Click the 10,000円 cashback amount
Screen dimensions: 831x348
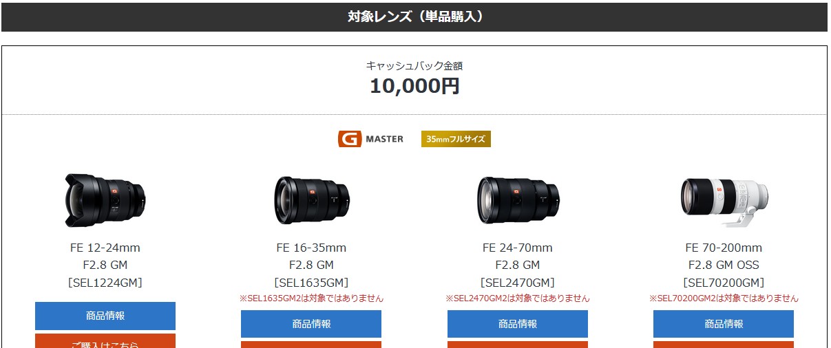click(414, 86)
